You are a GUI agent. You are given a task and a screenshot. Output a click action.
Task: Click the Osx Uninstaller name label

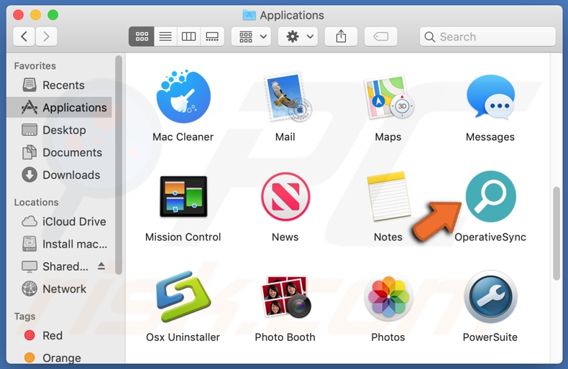pyautogui.click(x=183, y=337)
